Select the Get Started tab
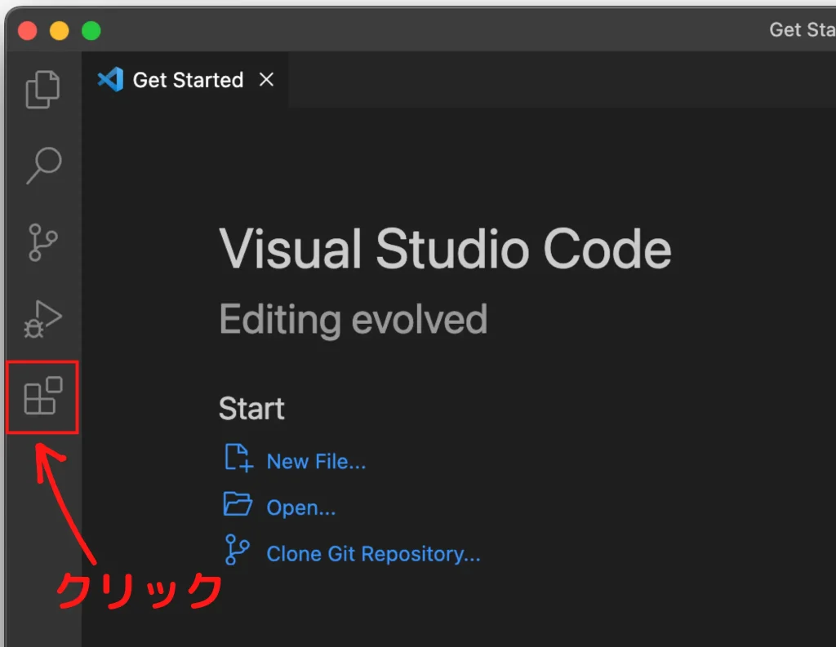The width and height of the screenshot is (836, 647). point(185,80)
